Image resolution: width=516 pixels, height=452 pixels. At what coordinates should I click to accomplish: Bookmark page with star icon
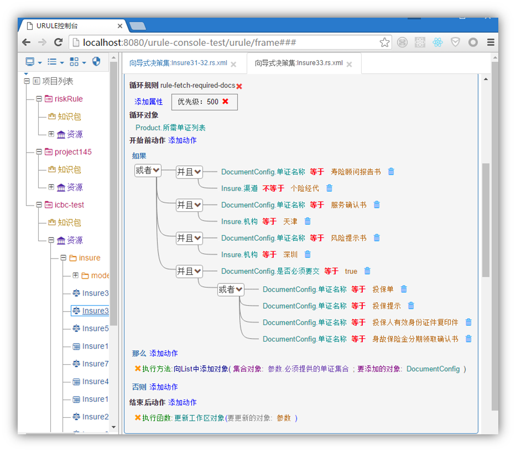tap(384, 43)
